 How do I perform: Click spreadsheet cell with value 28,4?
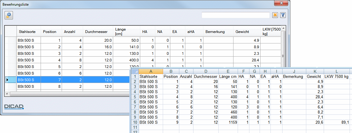tap(315, 97)
